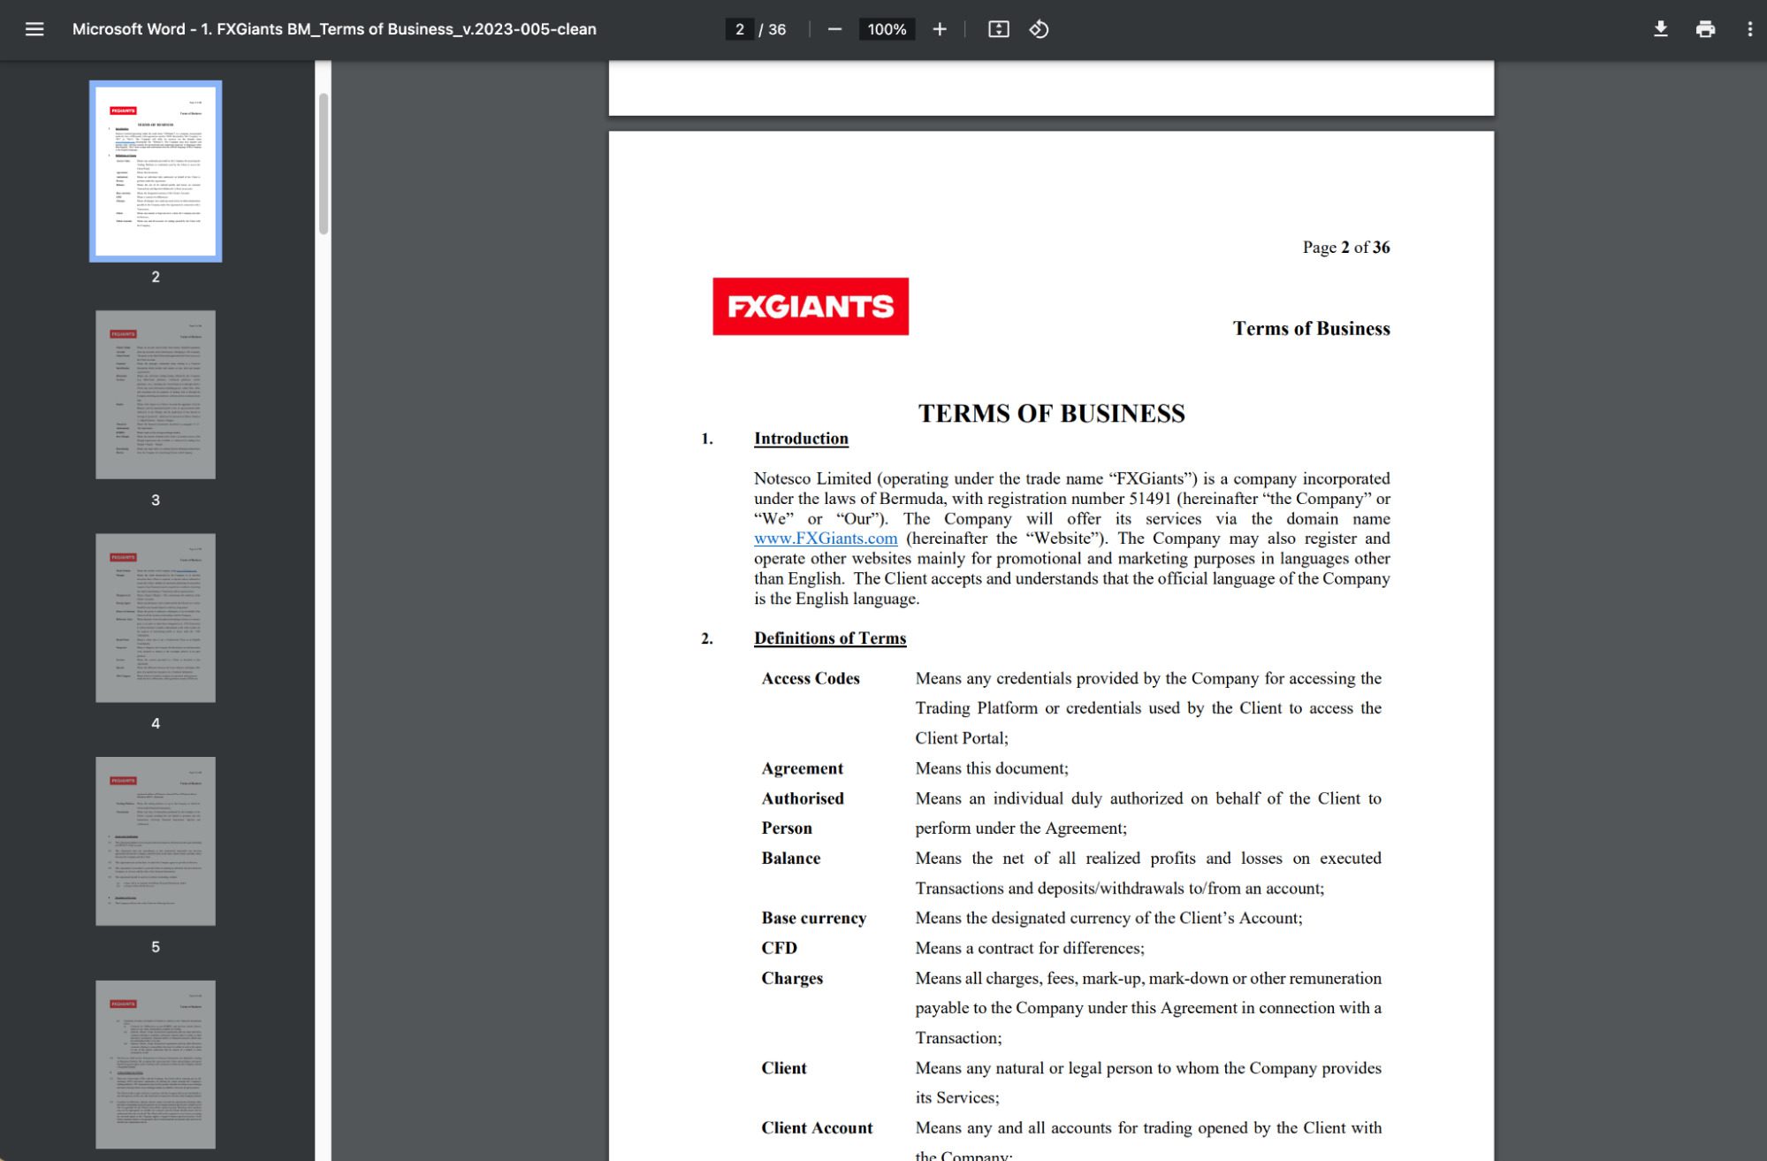The image size is (1767, 1161).
Task: Select page 5 thumbnail in sidebar
Action: click(156, 841)
